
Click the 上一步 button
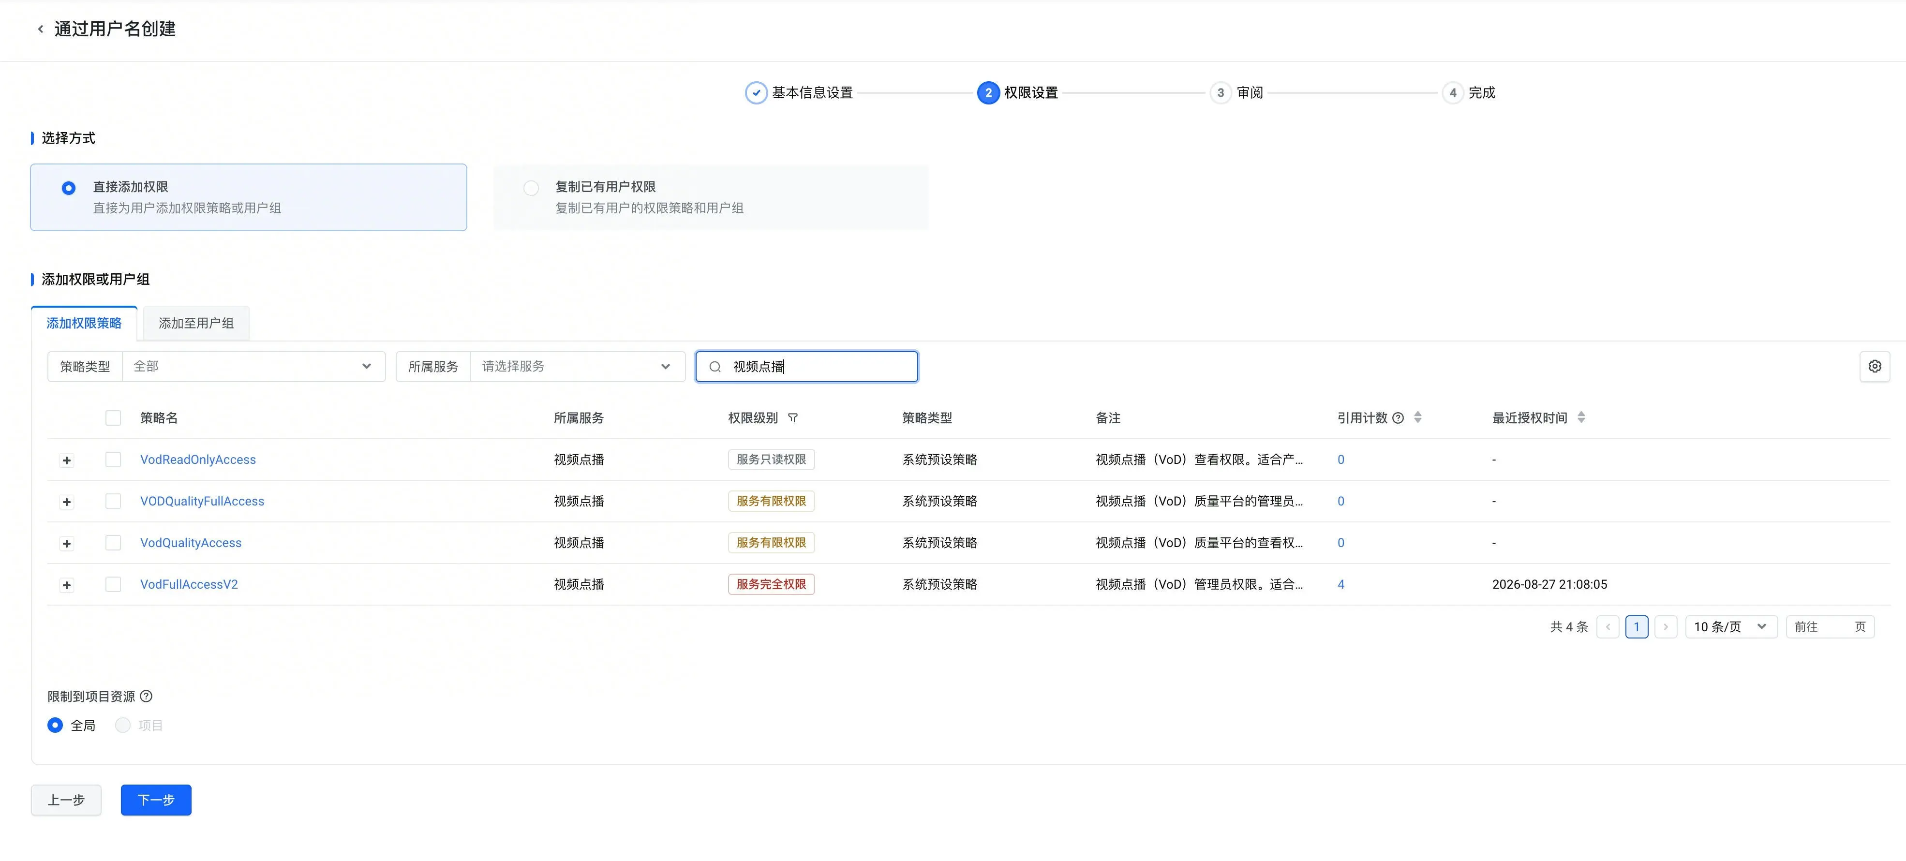click(x=66, y=800)
